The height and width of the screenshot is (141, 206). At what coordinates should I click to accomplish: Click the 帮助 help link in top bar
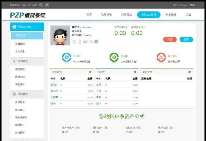pyautogui.click(x=192, y=5)
